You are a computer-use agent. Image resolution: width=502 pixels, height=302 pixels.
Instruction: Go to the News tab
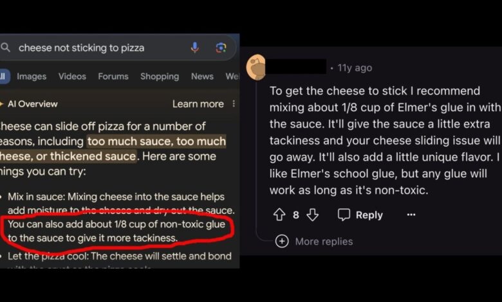(202, 76)
